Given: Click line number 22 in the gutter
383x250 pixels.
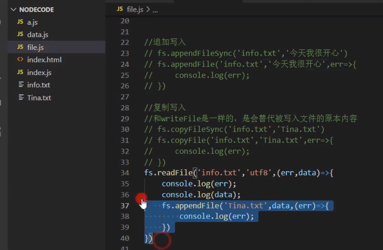Looking at the screenshot, I should (x=125, y=42).
